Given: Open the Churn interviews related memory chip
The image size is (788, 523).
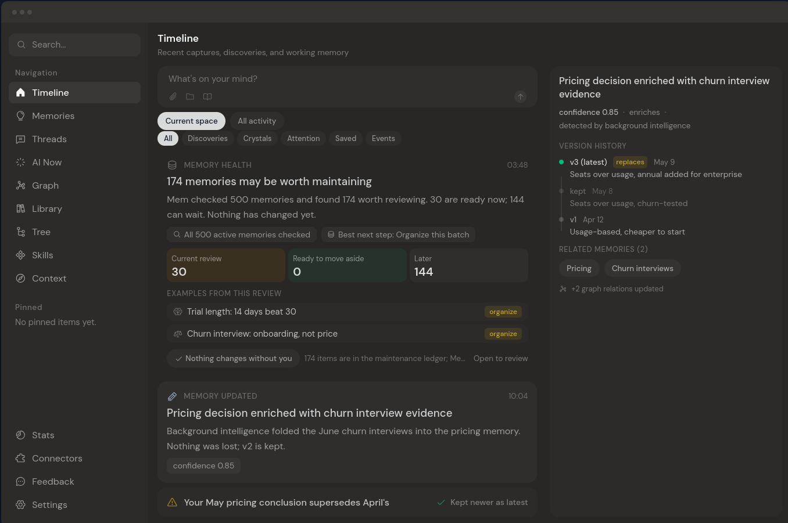Looking at the screenshot, I should [x=642, y=268].
